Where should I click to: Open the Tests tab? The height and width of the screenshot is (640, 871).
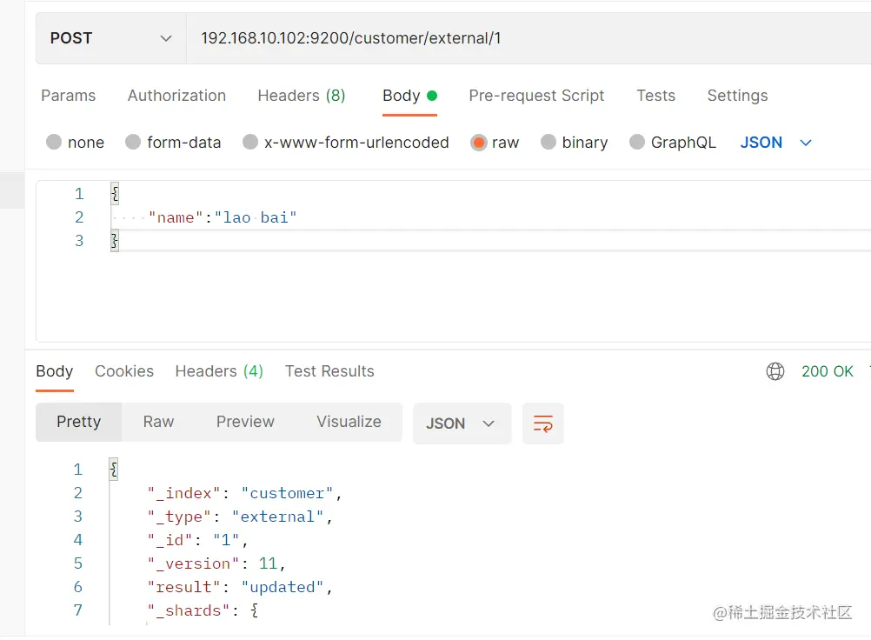click(655, 96)
